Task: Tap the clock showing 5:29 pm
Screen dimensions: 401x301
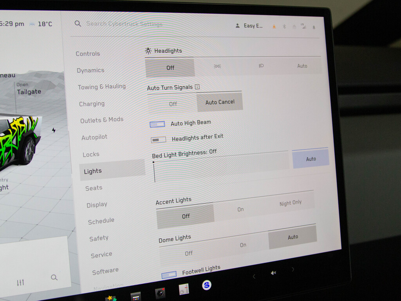Action: [x=12, y=24]
